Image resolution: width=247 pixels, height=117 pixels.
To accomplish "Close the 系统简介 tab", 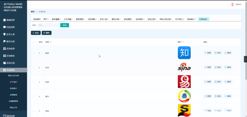I will tap(195, 19).
